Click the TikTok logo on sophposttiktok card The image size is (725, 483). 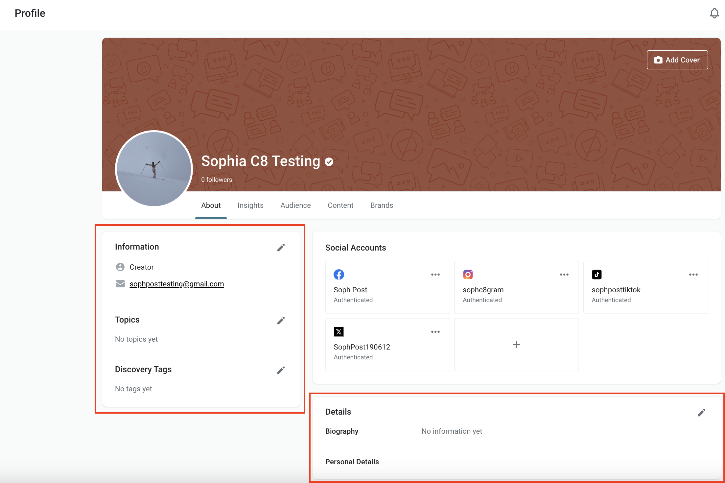[597, 275]
